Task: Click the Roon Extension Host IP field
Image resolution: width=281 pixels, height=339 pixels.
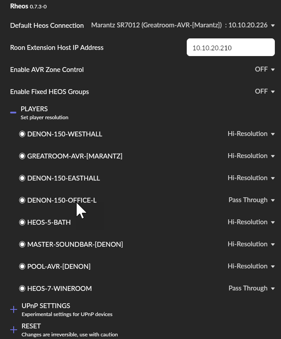Action: point(230,47)
